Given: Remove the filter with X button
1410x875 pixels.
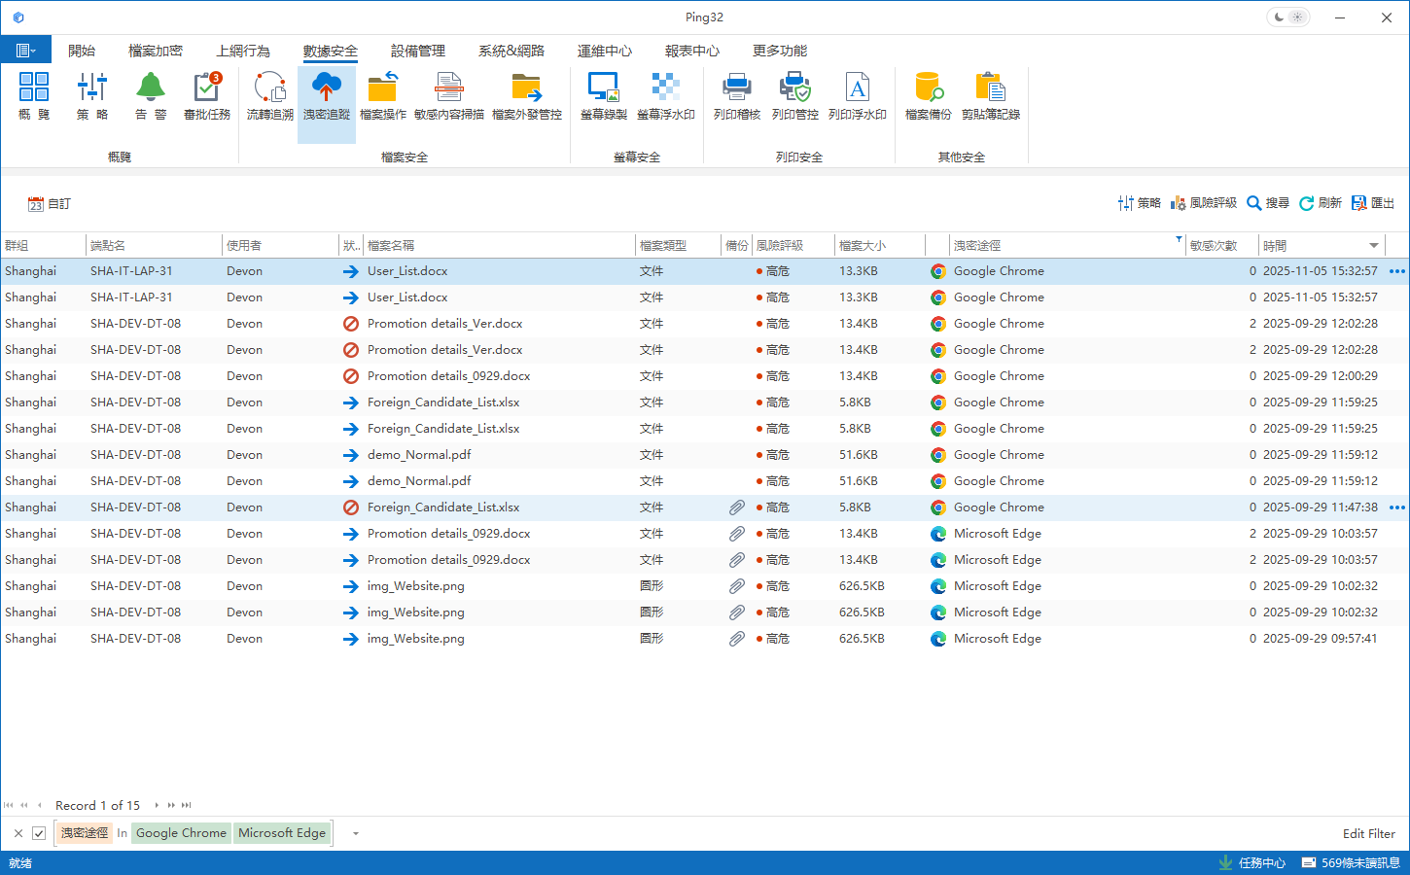Looking at the screenshot, I should pos(18,833).
